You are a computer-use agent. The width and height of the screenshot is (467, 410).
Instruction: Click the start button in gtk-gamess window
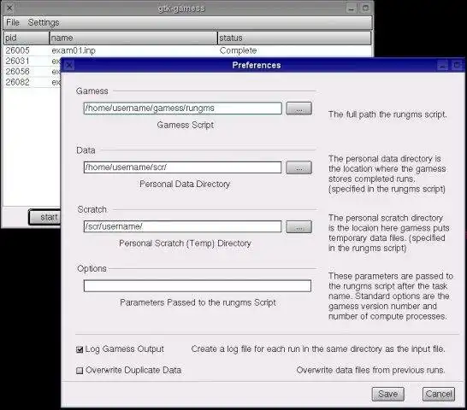pos(44,217)
